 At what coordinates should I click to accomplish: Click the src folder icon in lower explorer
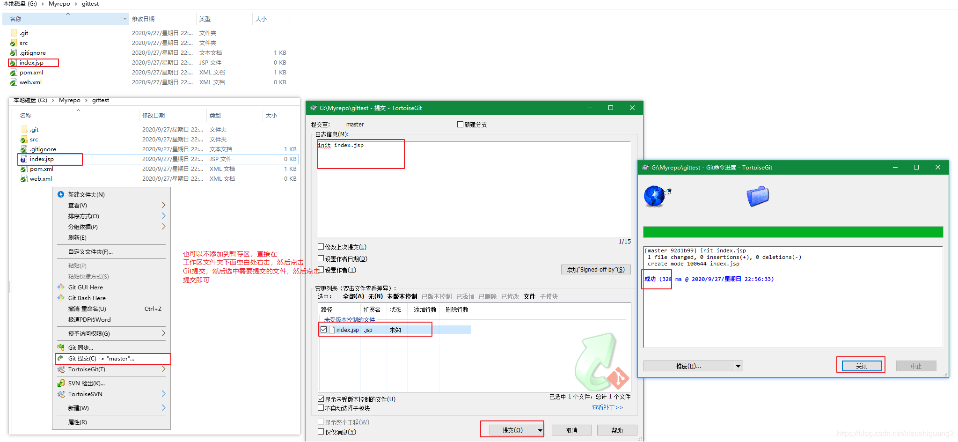tap(24, 140)
